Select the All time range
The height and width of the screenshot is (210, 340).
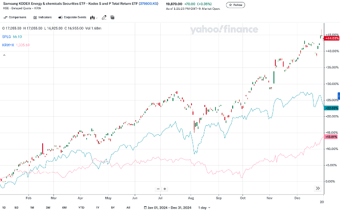pos(128,208)
